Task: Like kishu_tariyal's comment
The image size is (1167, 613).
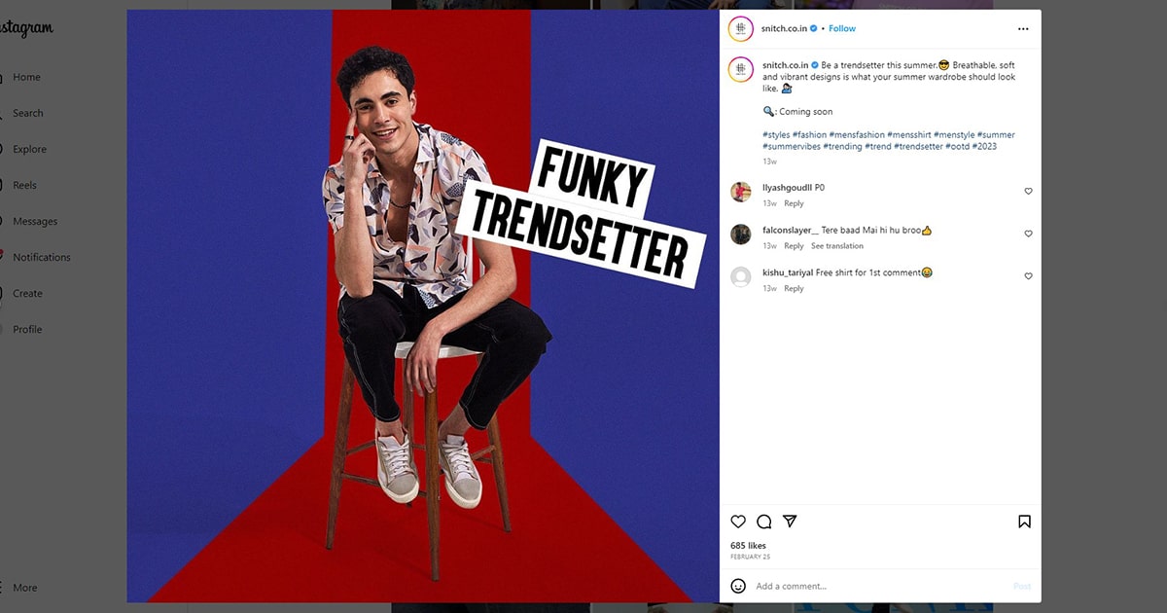Action: click(x=1028, y=277)
